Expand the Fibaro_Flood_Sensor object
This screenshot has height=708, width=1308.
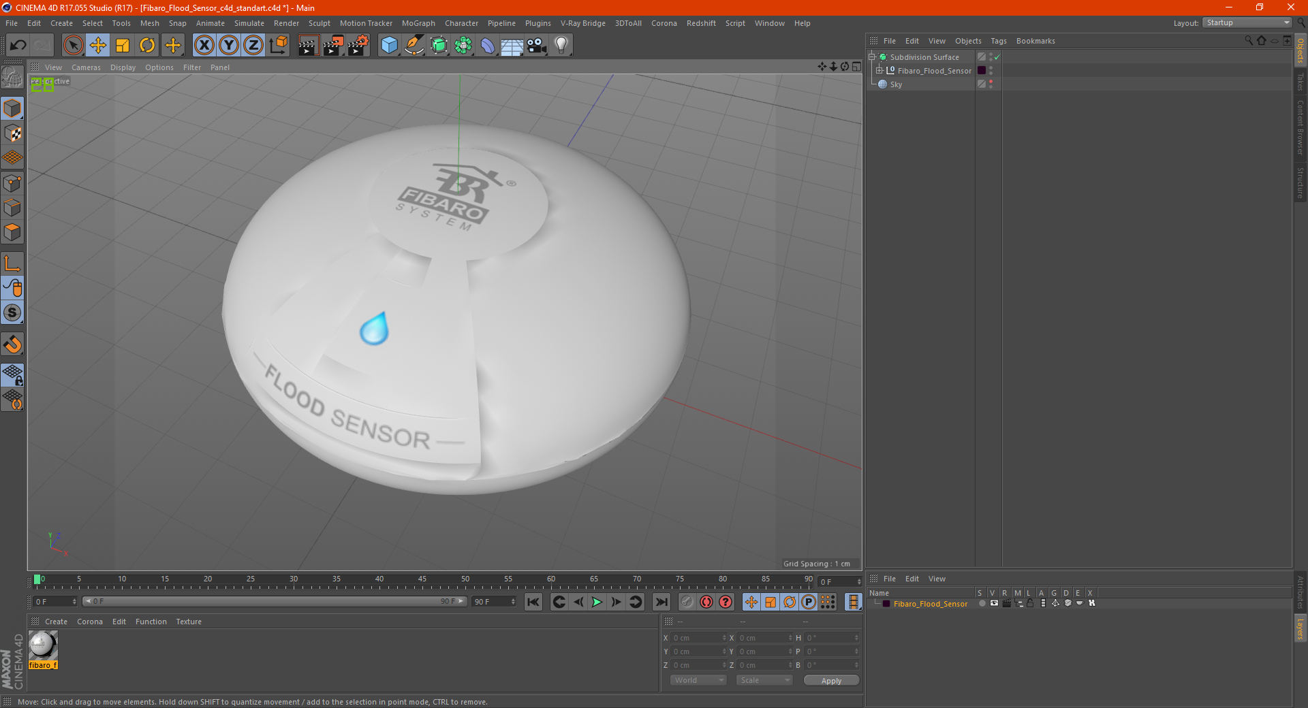[x=879, y=71]
